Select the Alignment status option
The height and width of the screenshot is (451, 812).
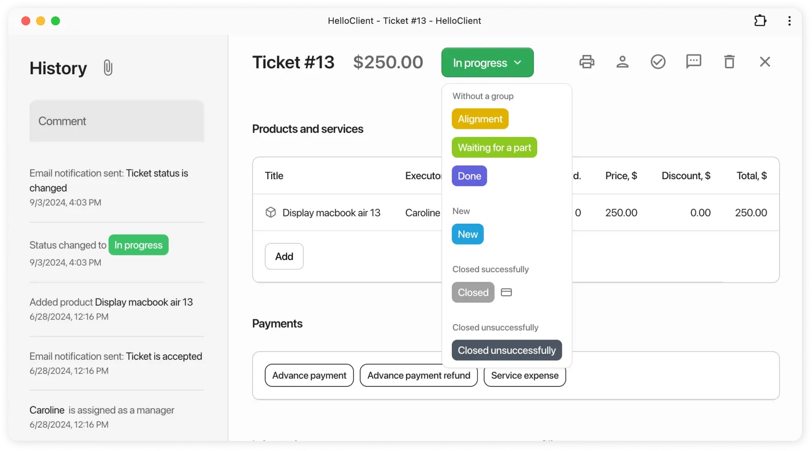(x=480, y=119)
